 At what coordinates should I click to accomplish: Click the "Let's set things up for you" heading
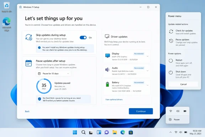pyautogui.click(x=54, y=18)
